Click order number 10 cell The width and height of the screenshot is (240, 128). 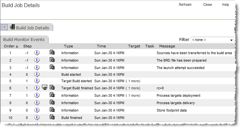(x=10, y=118)
